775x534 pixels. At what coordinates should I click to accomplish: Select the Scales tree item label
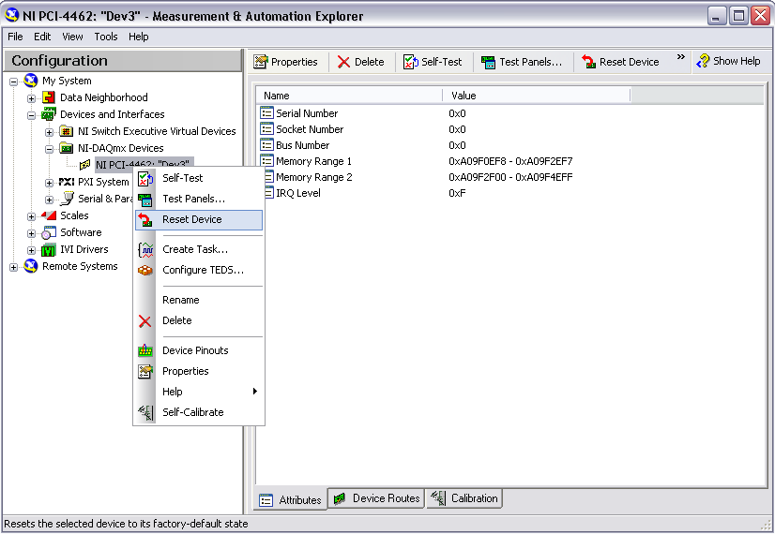[74, 215]
